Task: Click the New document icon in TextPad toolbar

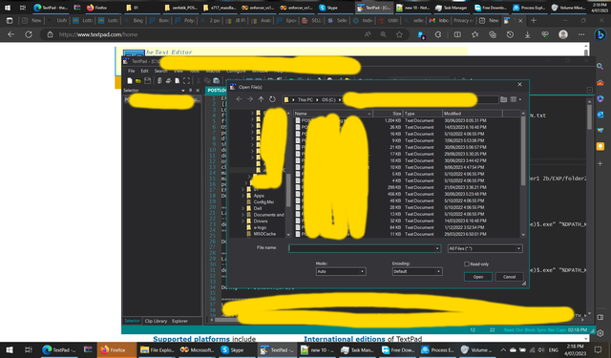Action: coord(130,80)
